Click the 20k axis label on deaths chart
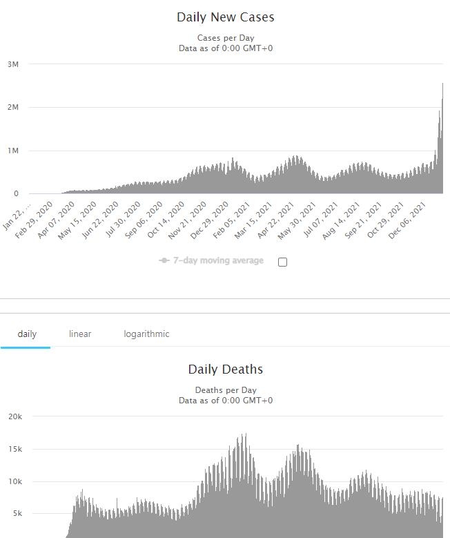This screenshot has width=450, height=538. coord(15,416)
